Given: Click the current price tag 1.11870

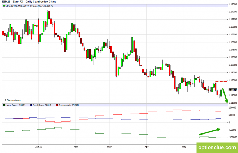Looking at the screenshot, I should (233, 90).
